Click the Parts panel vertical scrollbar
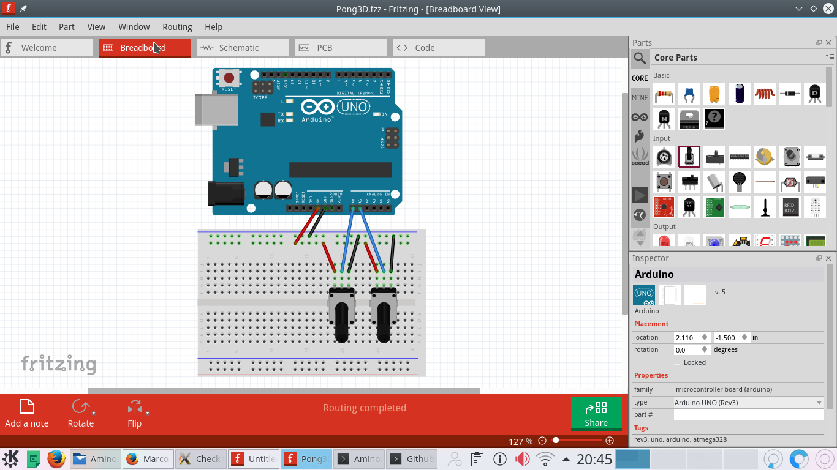This screenshot has width=837, height=470. [830, 86]
